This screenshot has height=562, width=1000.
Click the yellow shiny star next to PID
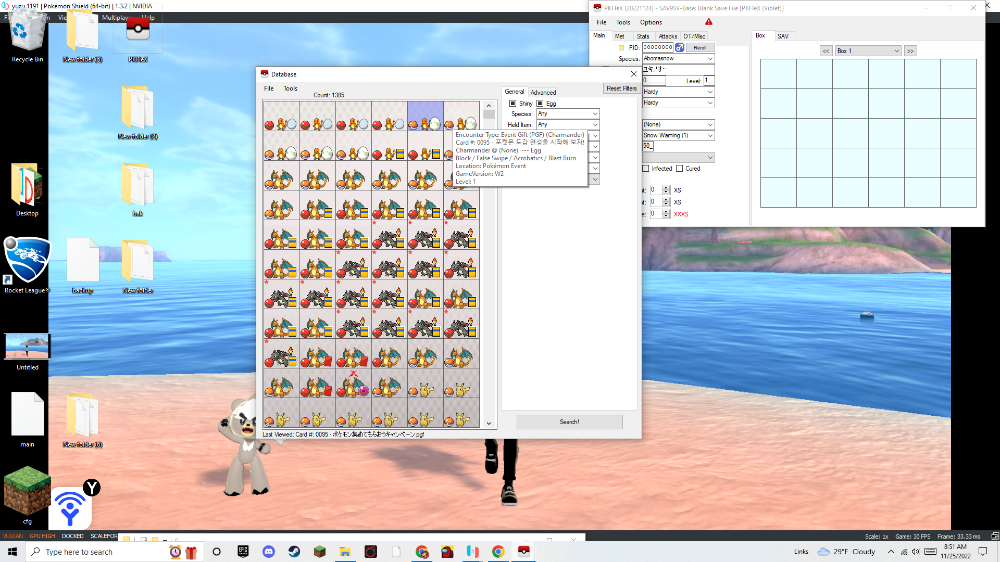point(621,47)
